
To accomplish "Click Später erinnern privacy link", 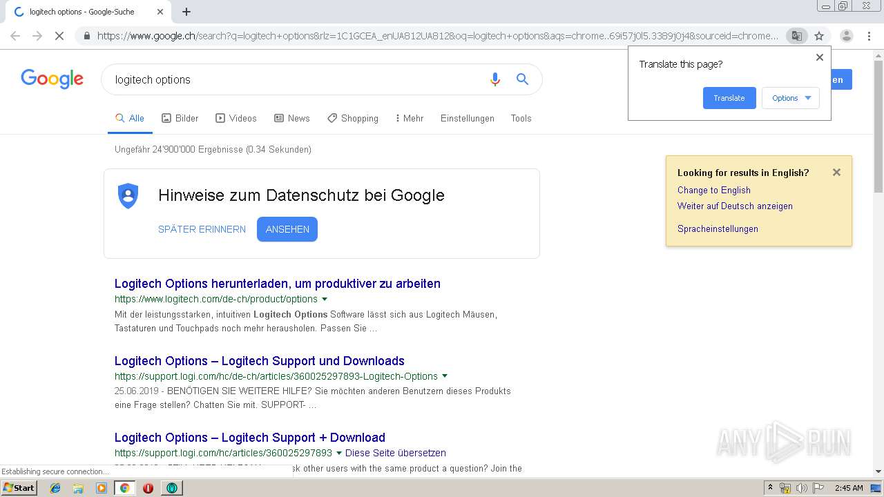I will (202, 229).
